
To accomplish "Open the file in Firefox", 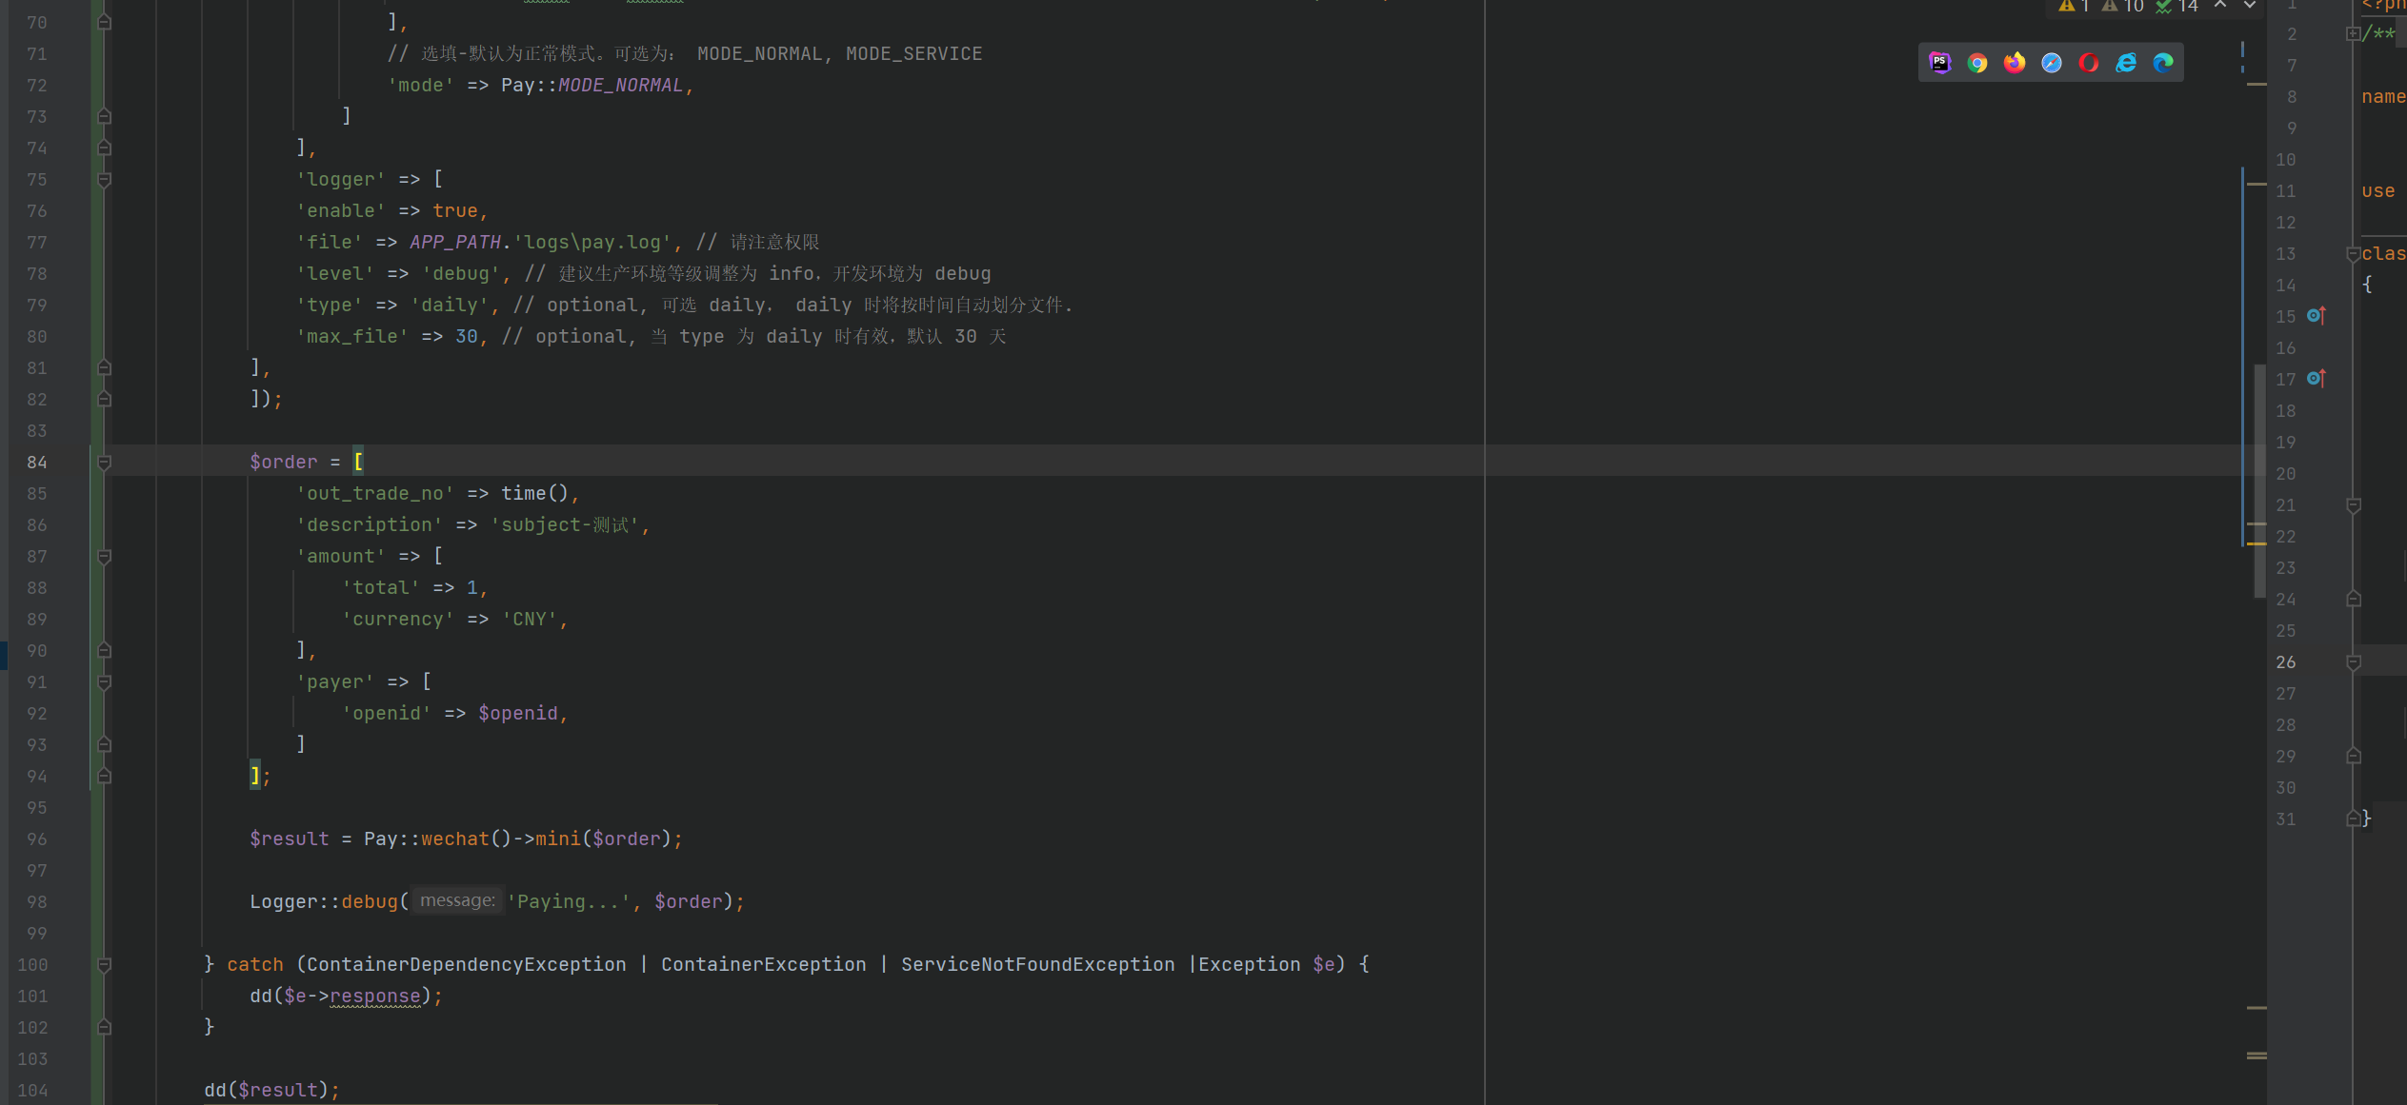I will [2014, 63].
